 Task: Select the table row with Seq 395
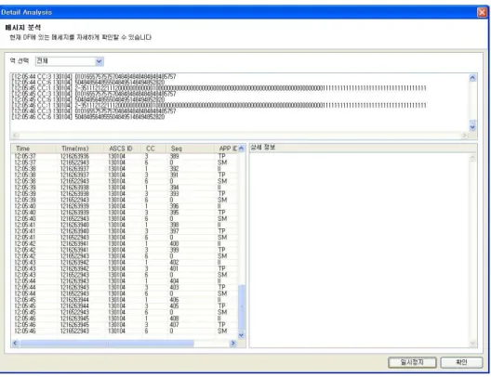[125, 213]
